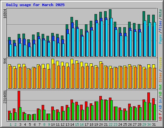Click day label 6 on the x-axis
This screenshot has width=164, height=128.
click(35, 124)
